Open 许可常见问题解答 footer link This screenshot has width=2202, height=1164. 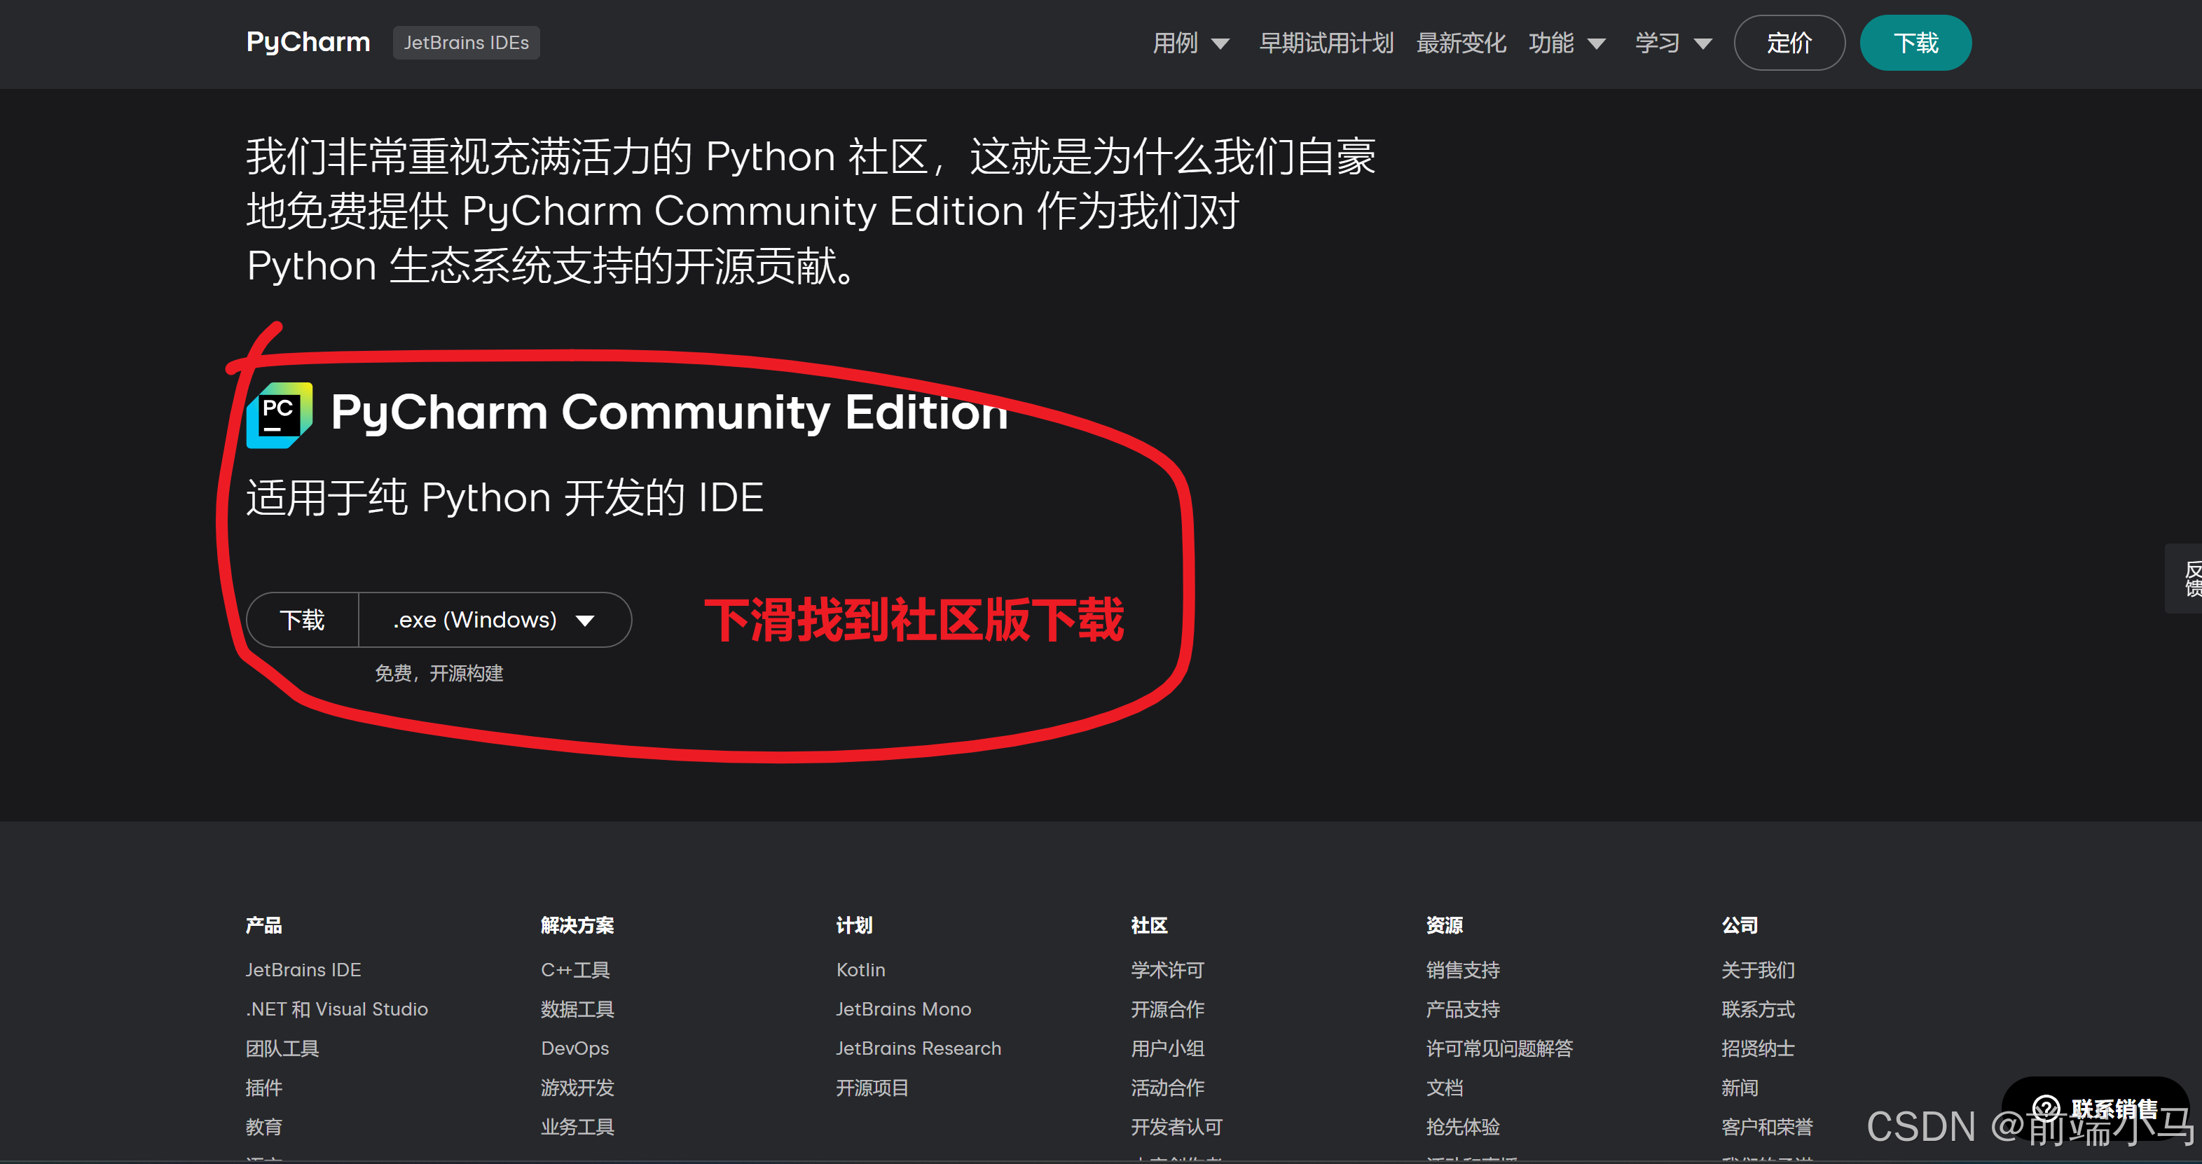click(1500, 1048)
